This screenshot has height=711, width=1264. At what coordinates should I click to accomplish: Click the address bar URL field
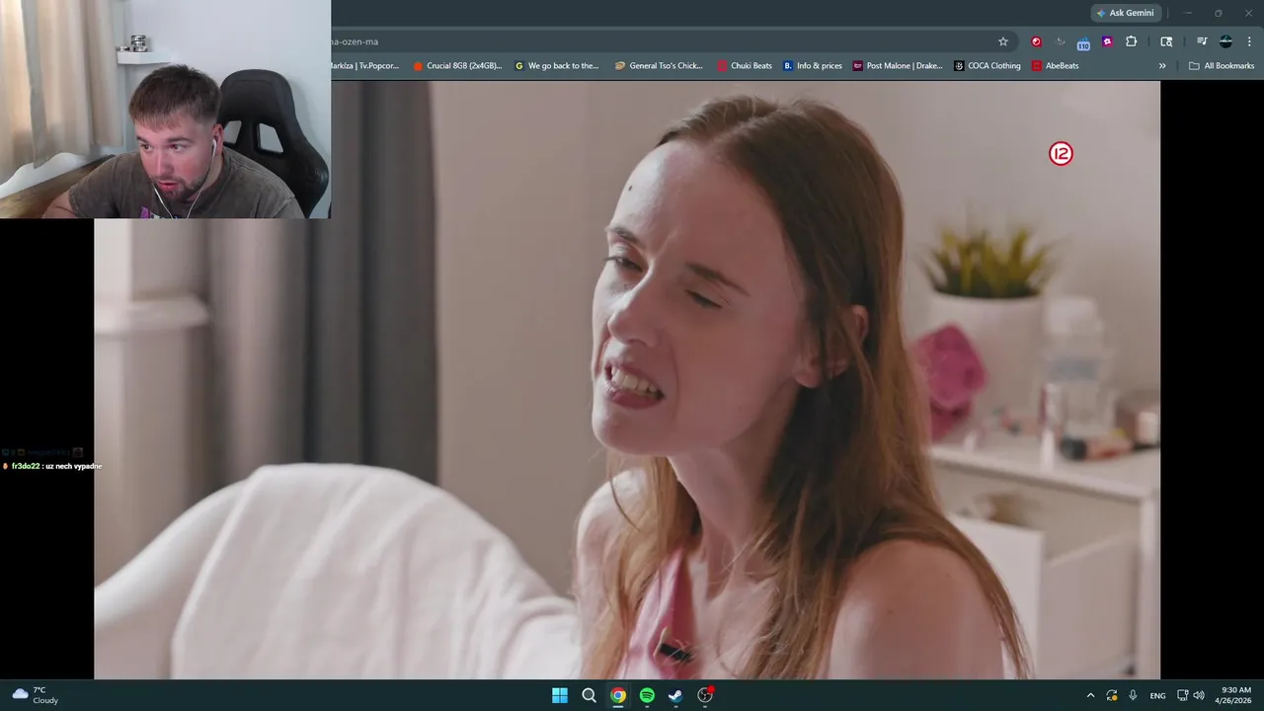[662, 41]
